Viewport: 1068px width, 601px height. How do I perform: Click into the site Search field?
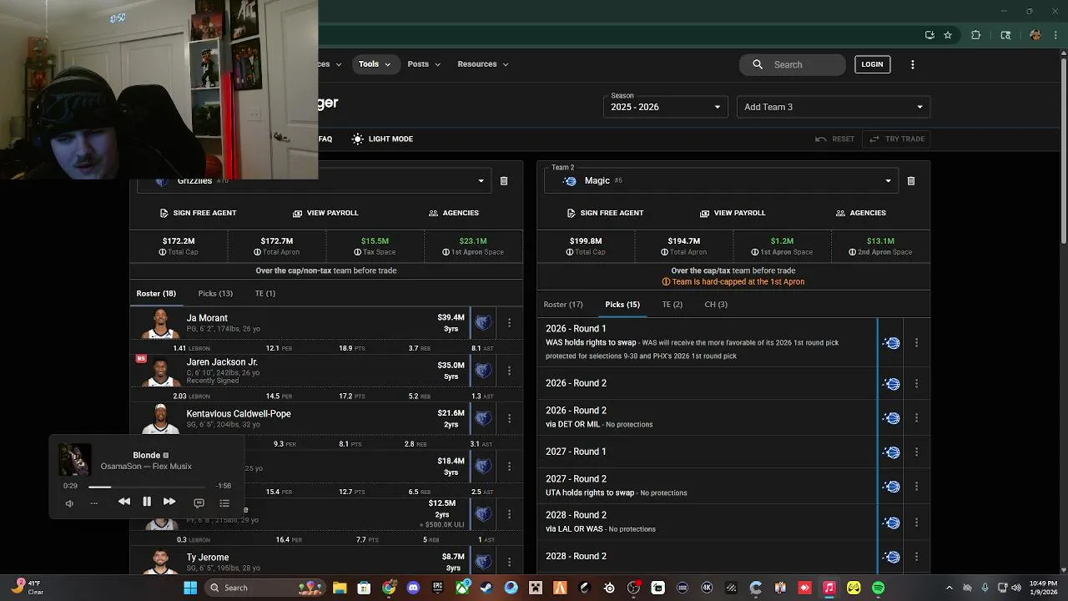[x=792, y=64]
